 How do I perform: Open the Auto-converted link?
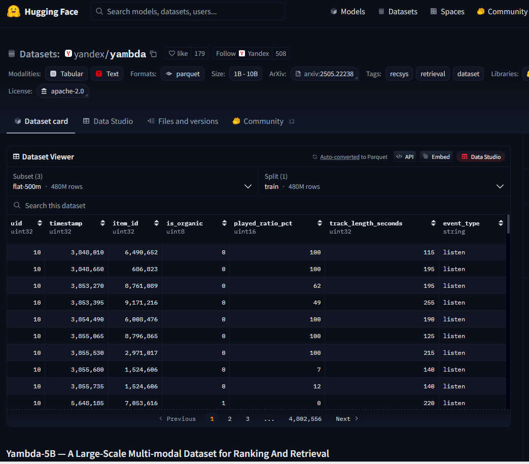click(339, 157)
